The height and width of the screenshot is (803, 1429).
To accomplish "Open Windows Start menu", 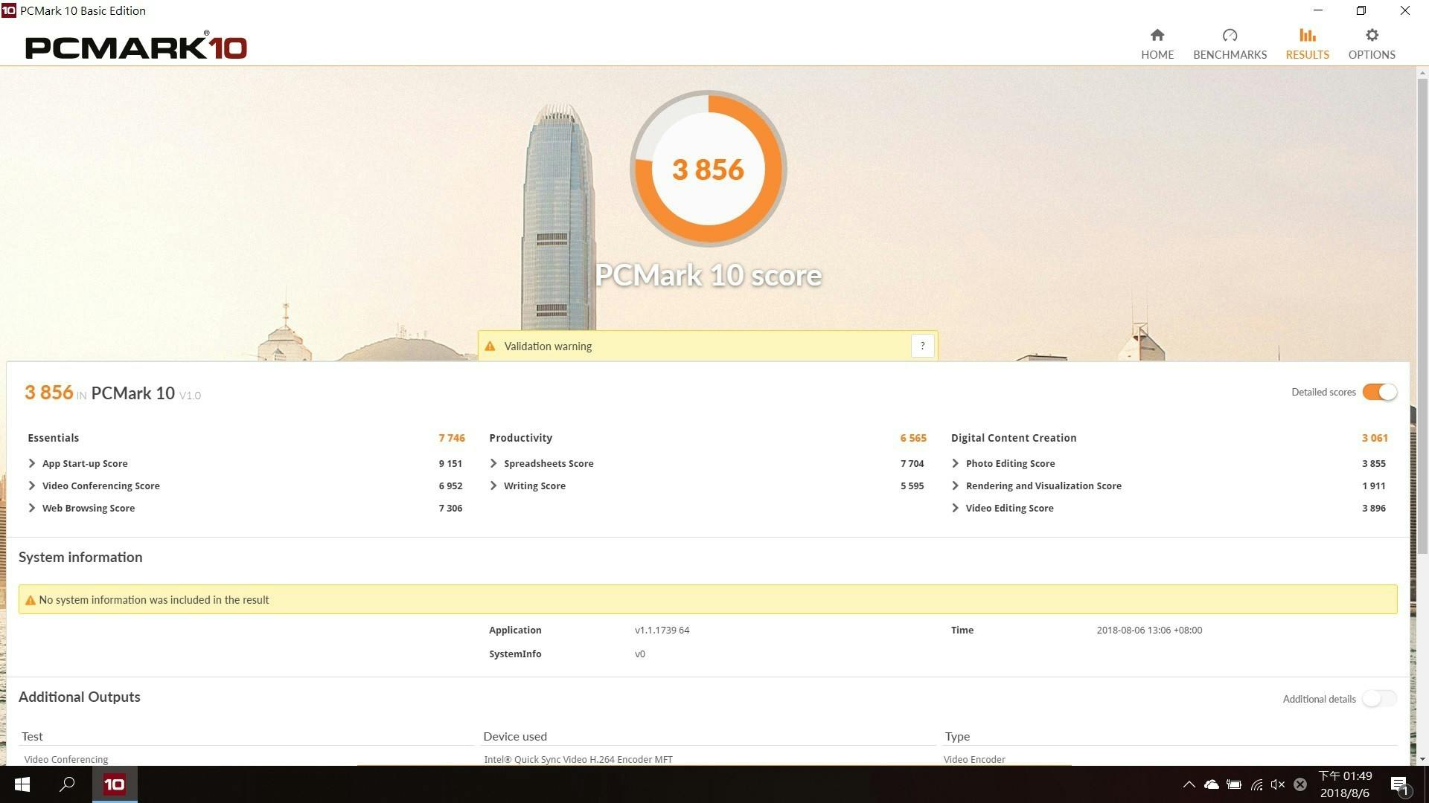I will click(22, 784).
